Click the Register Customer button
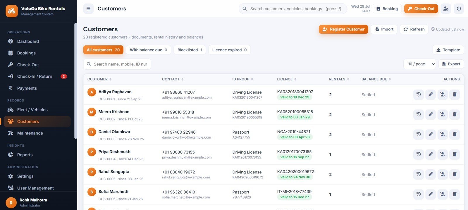The width and height of the screenshot is (468, 210). pyautogui.click(x=343, y=29)
